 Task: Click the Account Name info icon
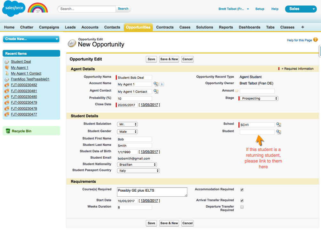coord(162,84)
